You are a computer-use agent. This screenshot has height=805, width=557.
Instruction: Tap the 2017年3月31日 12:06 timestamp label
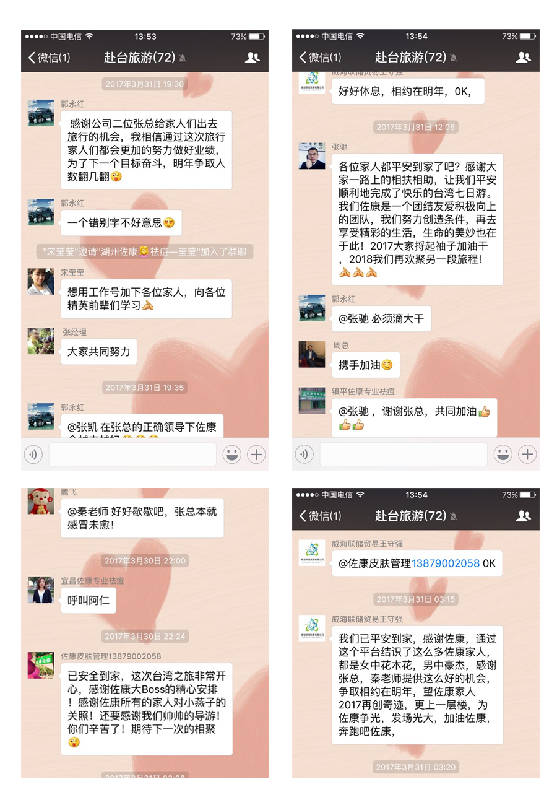[415, 127]
